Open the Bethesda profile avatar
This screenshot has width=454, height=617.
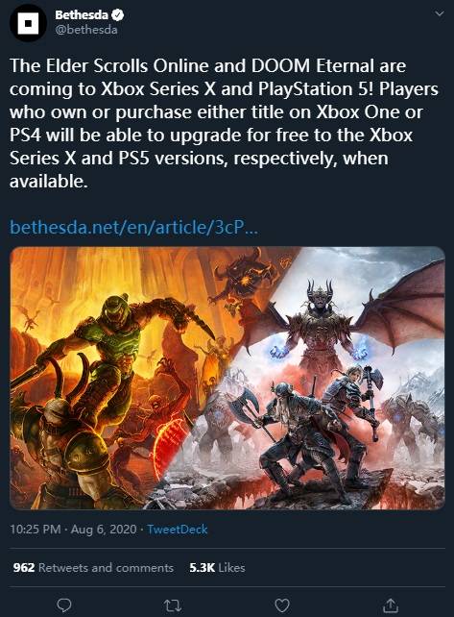coord(28,23)
